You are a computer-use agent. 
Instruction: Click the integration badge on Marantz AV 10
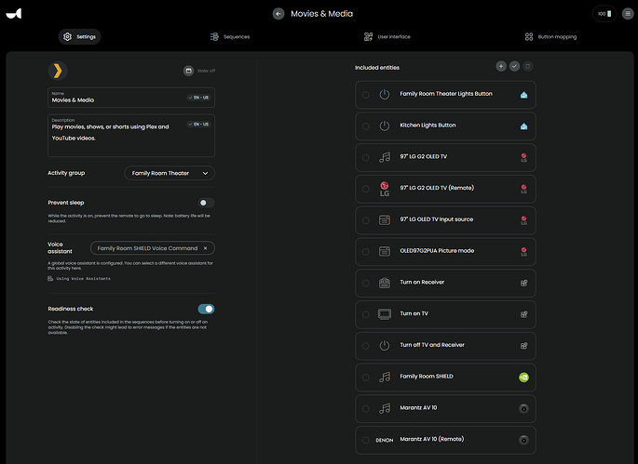[524, 409]
